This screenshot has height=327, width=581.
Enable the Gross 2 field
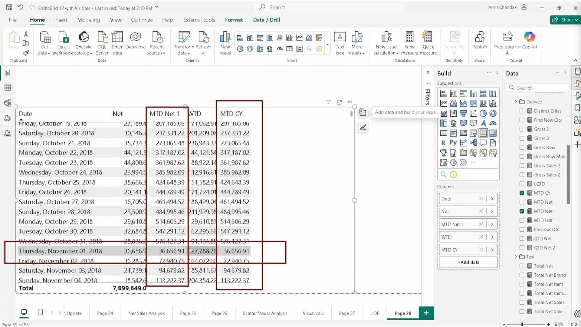[x=522, y=129]
